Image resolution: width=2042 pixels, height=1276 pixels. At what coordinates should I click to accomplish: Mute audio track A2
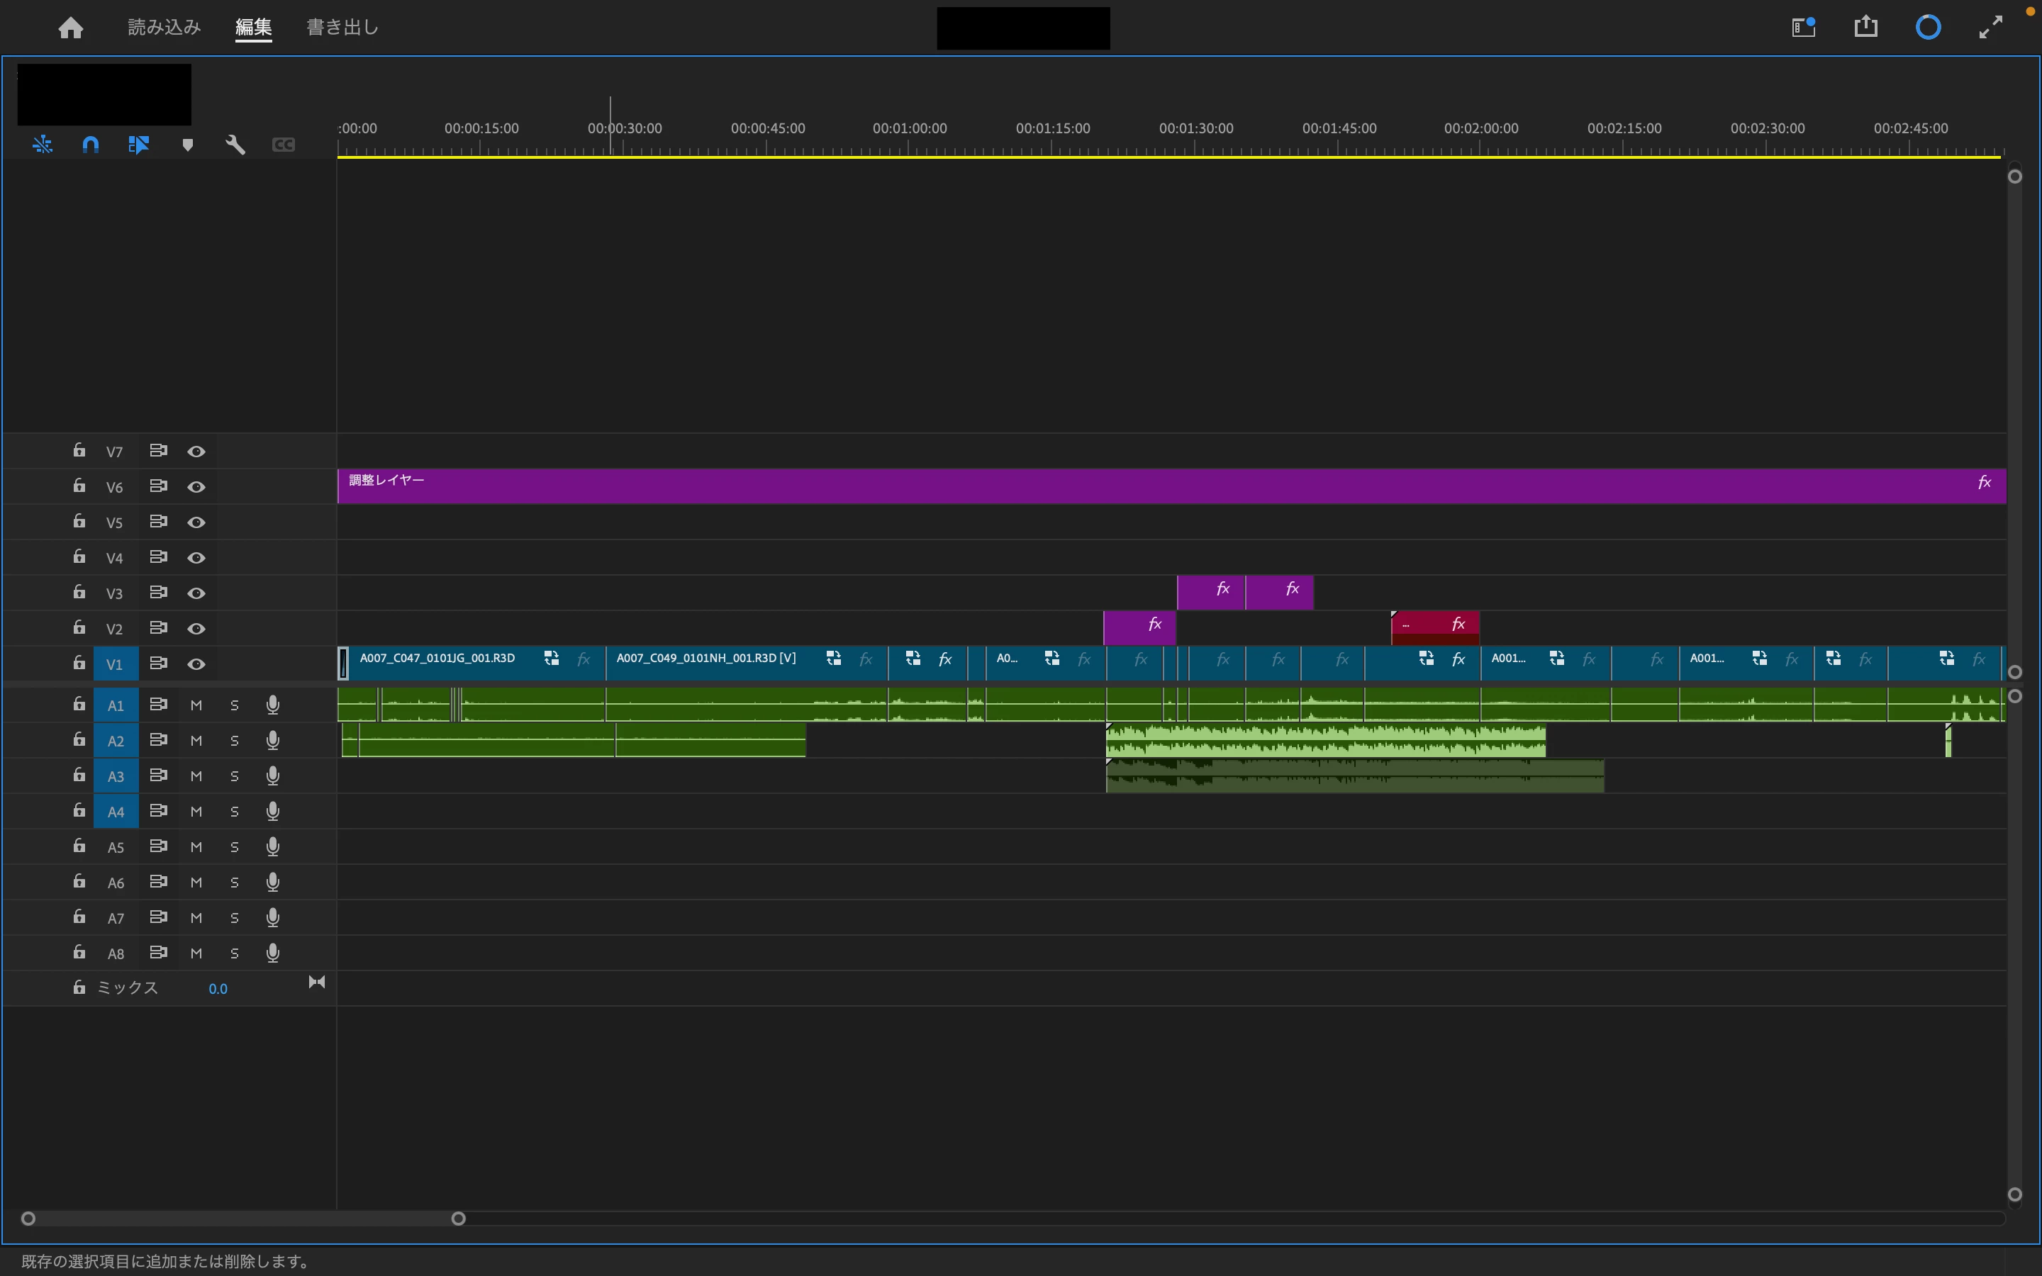click(196, 741)
